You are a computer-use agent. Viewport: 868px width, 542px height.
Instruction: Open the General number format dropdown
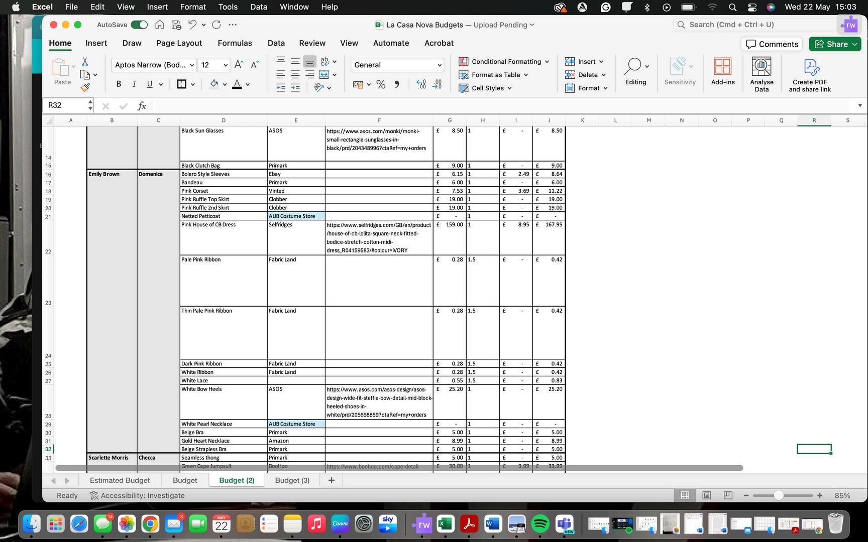[x=440, y=65]
